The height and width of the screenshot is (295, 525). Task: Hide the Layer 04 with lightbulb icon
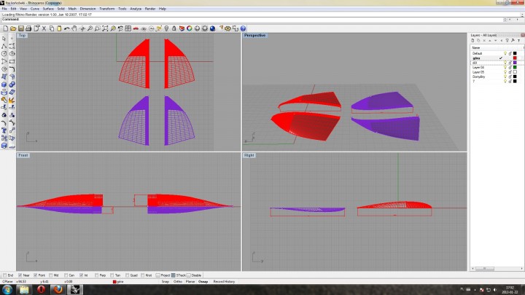point(505,68)
